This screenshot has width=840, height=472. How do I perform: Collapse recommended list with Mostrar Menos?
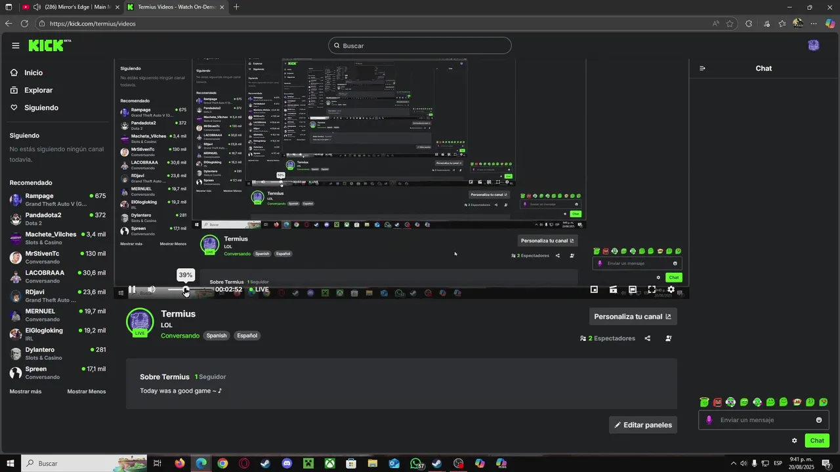(87, 391)
